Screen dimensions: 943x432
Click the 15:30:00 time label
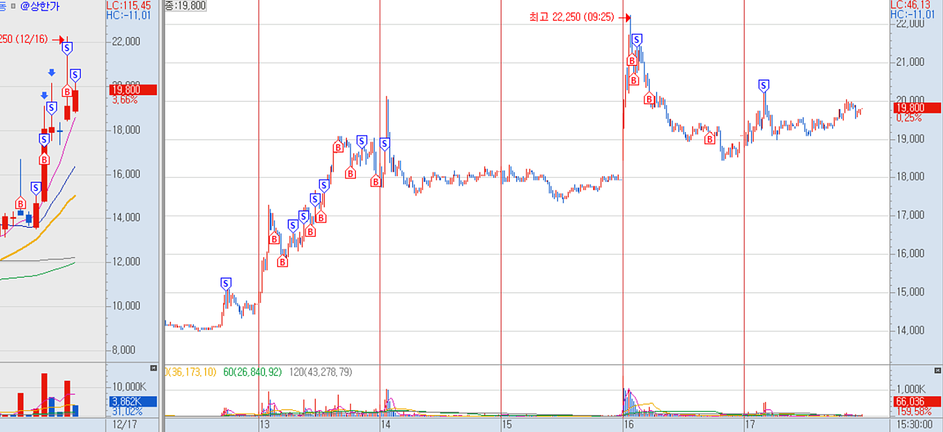(915, 424)
